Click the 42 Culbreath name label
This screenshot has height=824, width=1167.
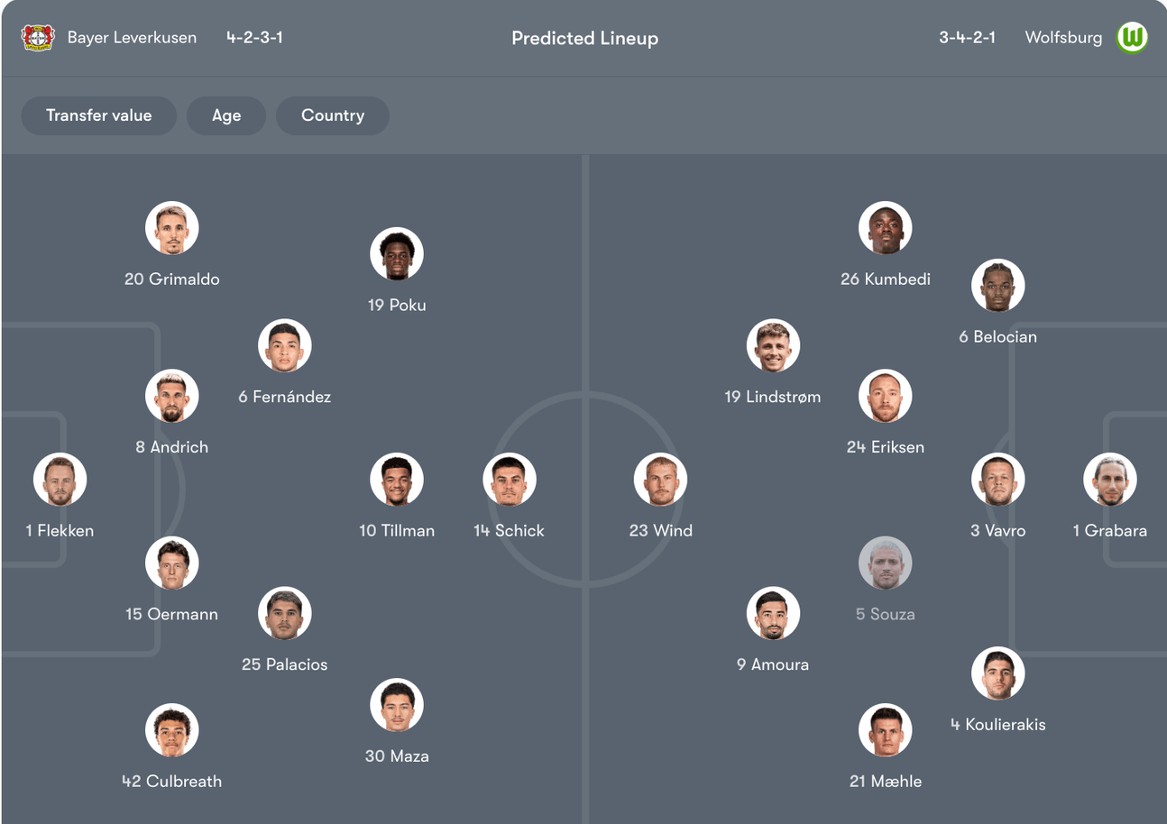(172, 782)
